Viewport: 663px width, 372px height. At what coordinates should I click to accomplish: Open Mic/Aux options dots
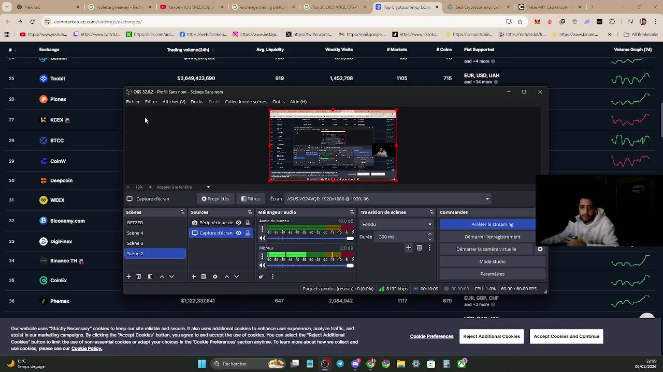click(262, 256)
